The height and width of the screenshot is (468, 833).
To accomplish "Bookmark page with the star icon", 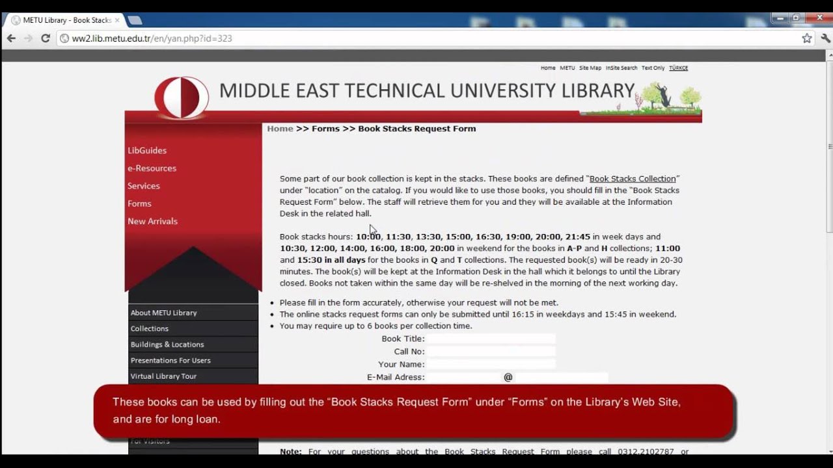I will coord(807,38).
